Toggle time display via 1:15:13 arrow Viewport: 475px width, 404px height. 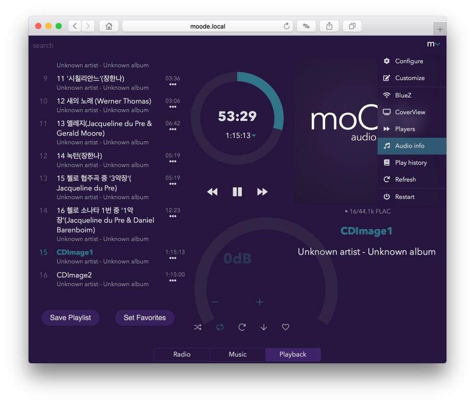pos(254,135)
